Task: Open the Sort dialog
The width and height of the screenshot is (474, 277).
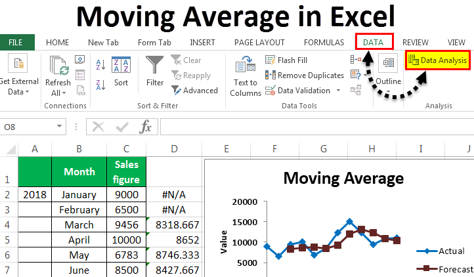Action: 121,72
